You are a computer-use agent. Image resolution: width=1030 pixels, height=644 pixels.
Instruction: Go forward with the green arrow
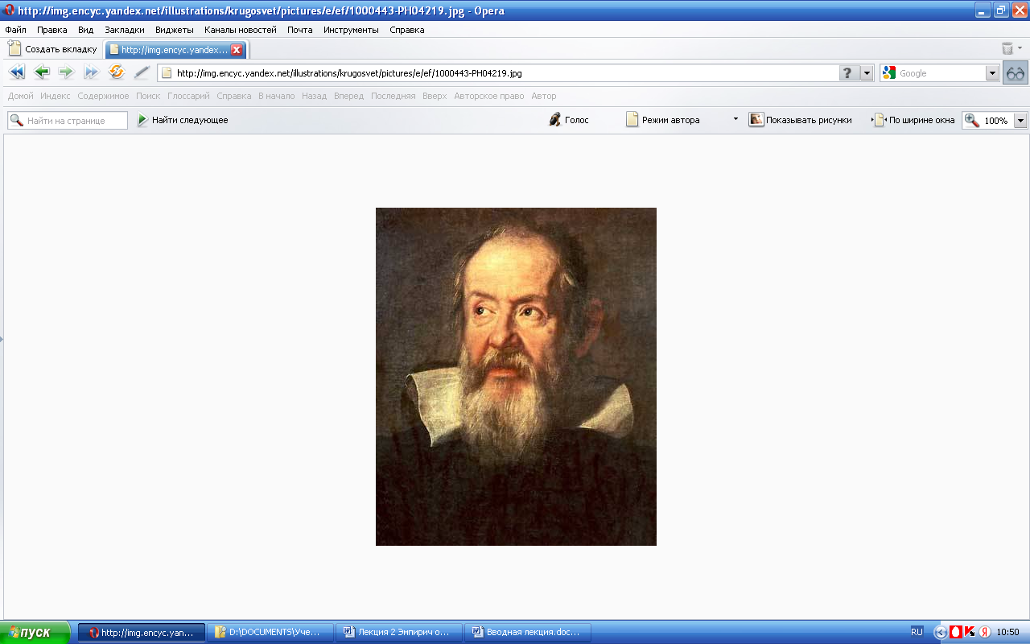(66, 72)
